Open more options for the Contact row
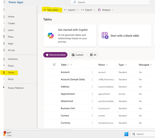This screenshot has width=155, height=138. coord(92,115)
